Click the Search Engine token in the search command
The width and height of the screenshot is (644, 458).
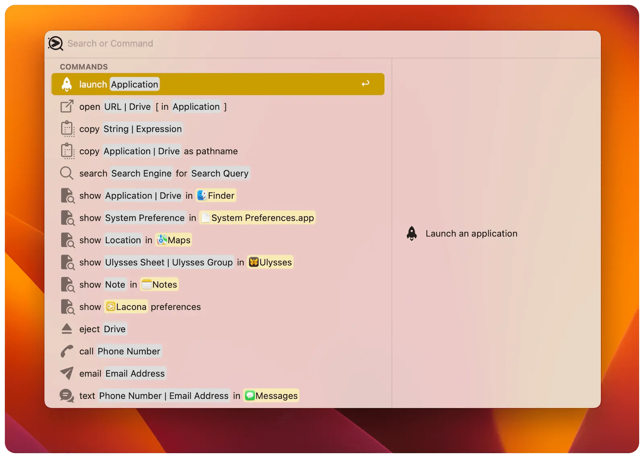pos(141,173)
